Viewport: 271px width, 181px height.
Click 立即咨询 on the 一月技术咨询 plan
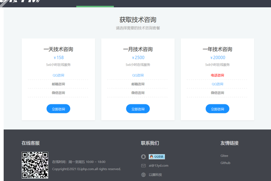coord(138,109)
